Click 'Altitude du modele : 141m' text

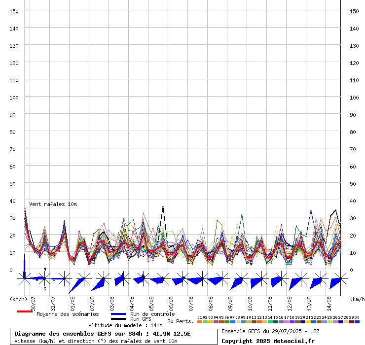pyautogui.click(x=125, y=325)
